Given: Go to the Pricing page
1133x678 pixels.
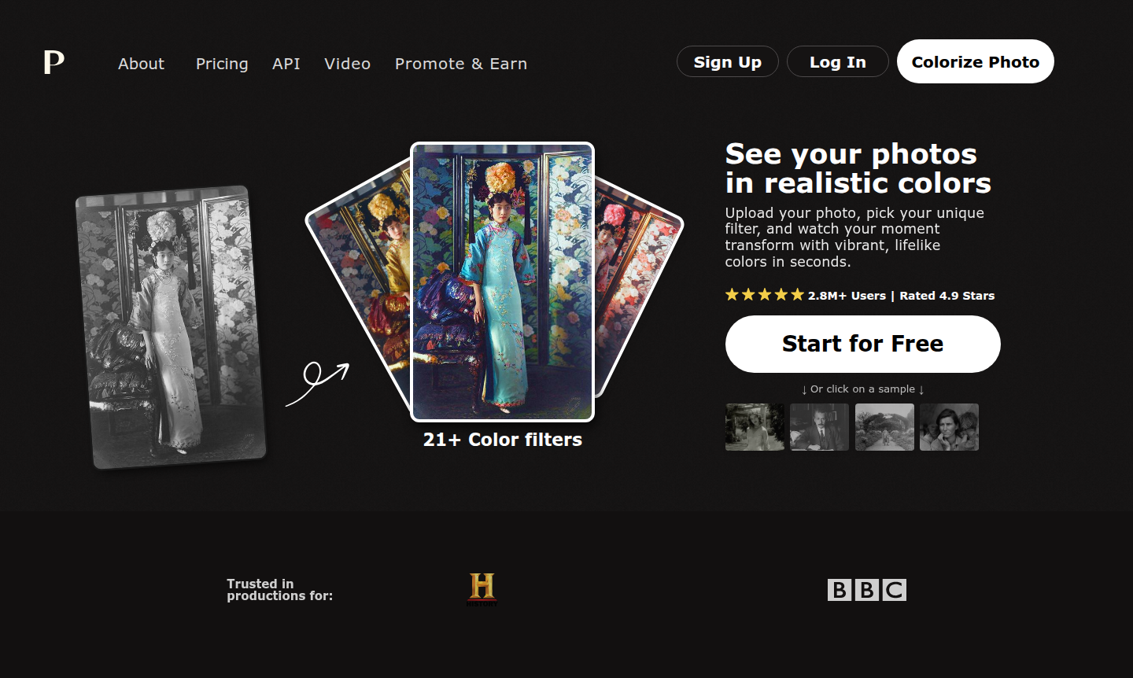Looking at the screenshot, I should [222, 64].
